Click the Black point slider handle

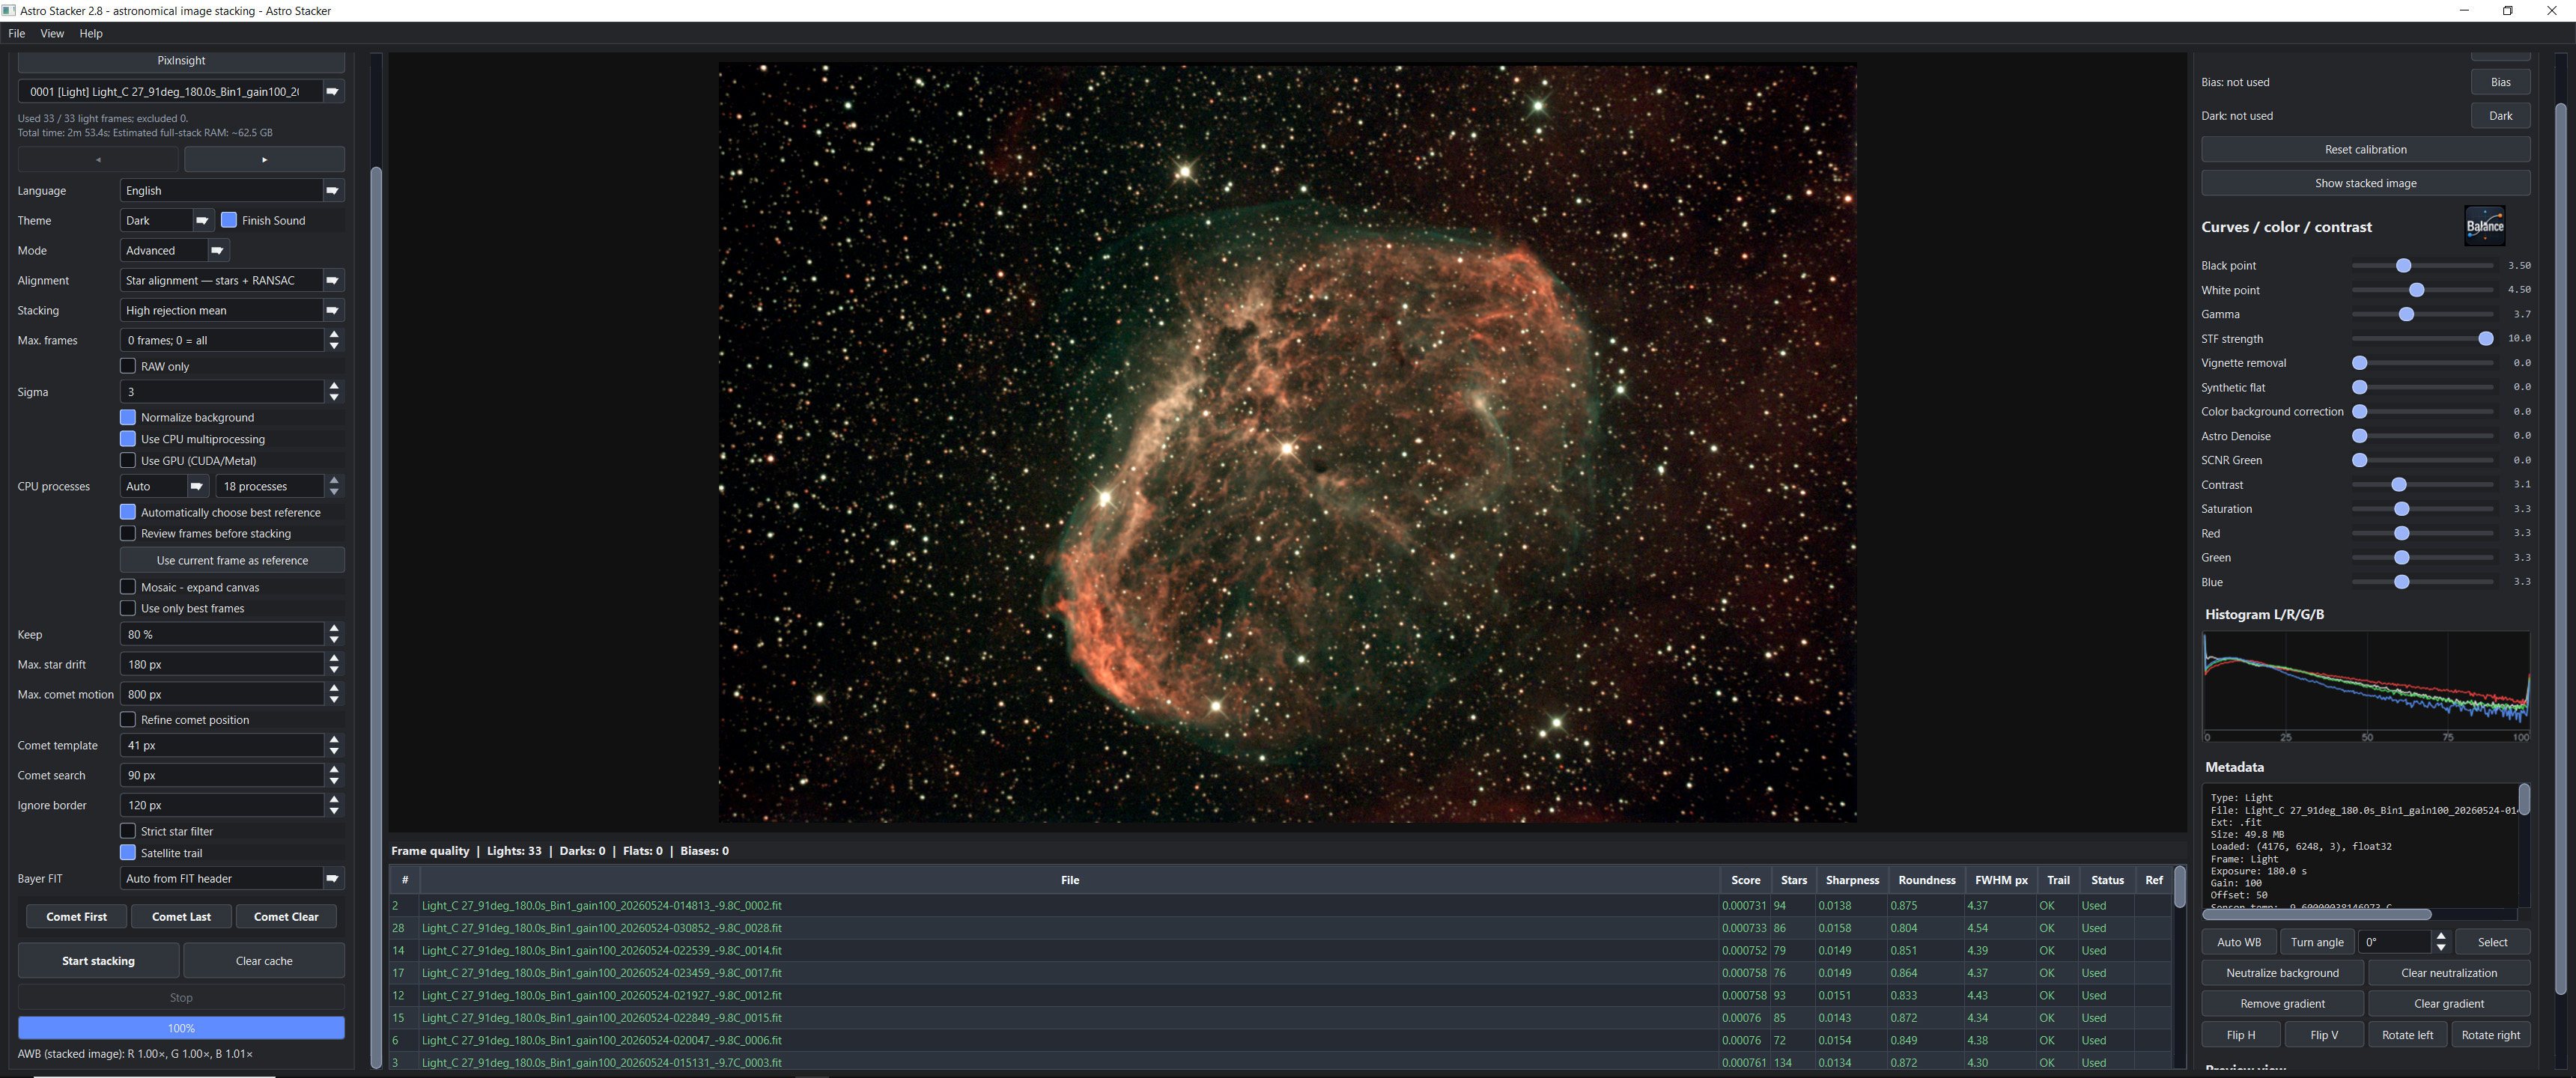click(x=2403, y=266)
